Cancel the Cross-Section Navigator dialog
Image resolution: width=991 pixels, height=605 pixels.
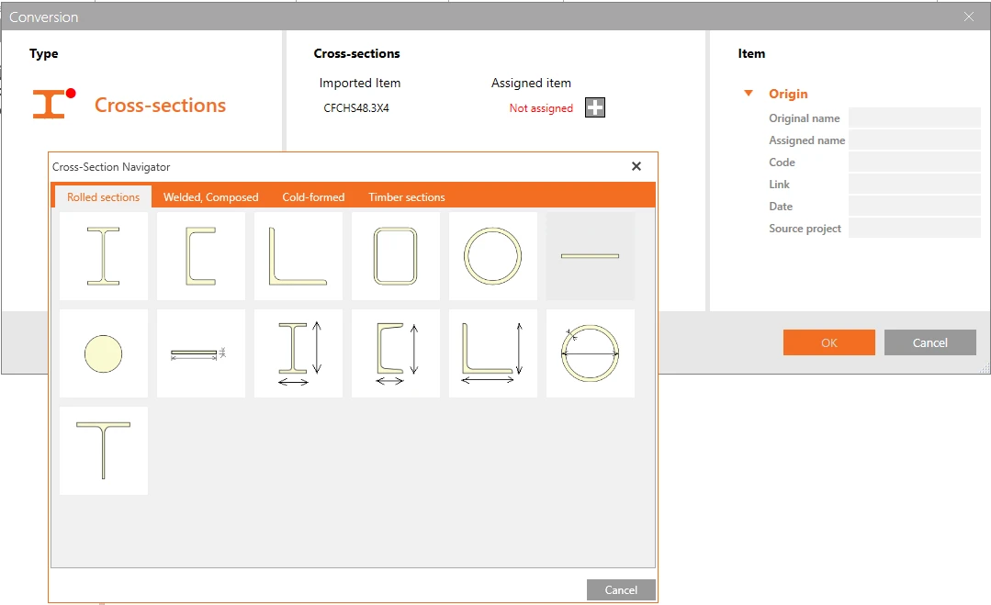621,589
